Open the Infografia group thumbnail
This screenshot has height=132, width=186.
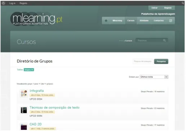pyautogui.click(x=24, y=93)
